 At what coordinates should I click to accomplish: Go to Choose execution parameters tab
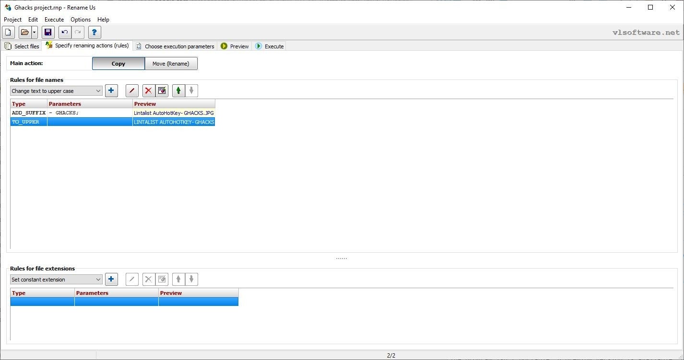(x=175, y=46)
